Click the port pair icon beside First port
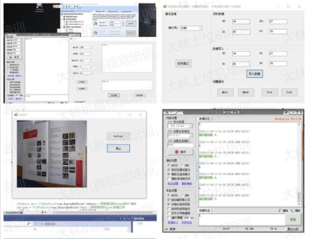 click(x=95, y=23)
